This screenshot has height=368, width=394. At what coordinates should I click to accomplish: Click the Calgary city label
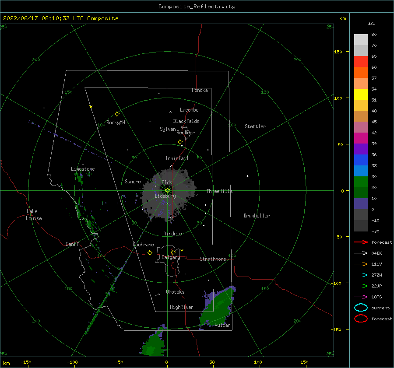(171, 257)
